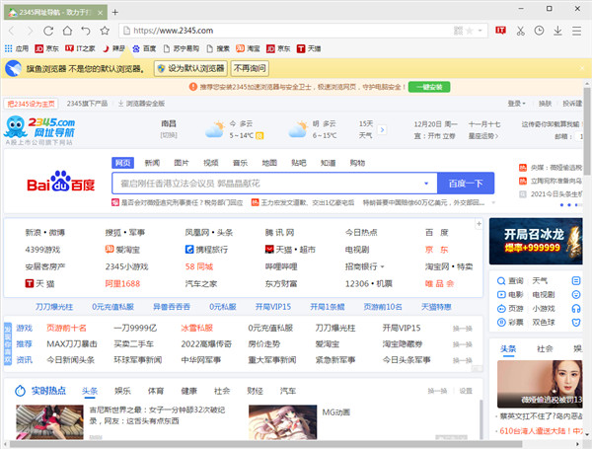Click the 电影 play icon in sidebar
Image resolution: width=592 pixels, height=449 pixels.
point(501,294)
